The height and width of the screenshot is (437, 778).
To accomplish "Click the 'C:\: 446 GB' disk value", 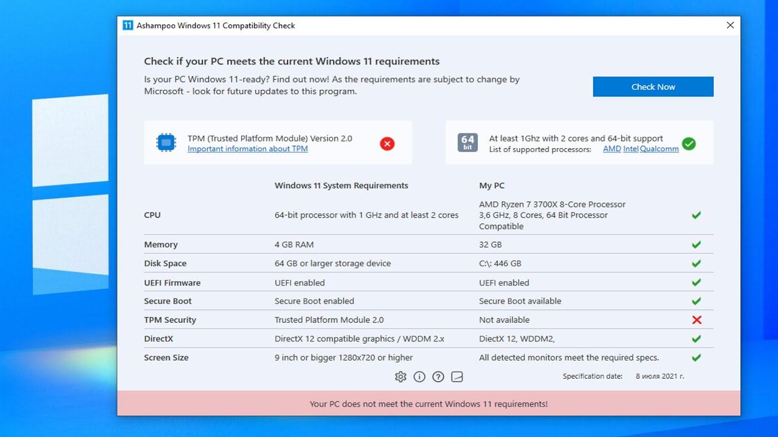I will tap(500, 263).
